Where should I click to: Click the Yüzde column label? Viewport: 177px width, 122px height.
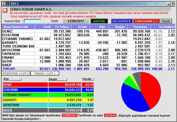(x=88, y=79)
